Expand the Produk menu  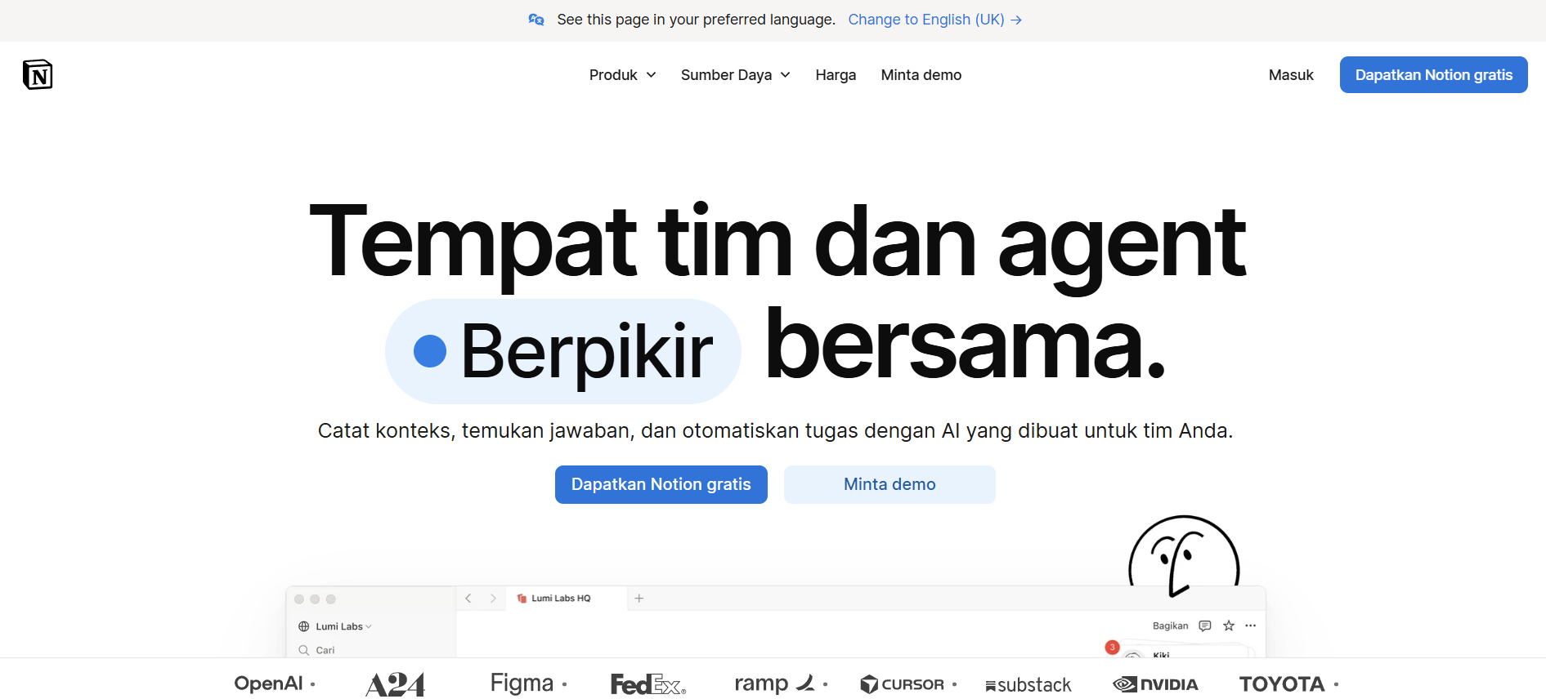coord(623,75)
